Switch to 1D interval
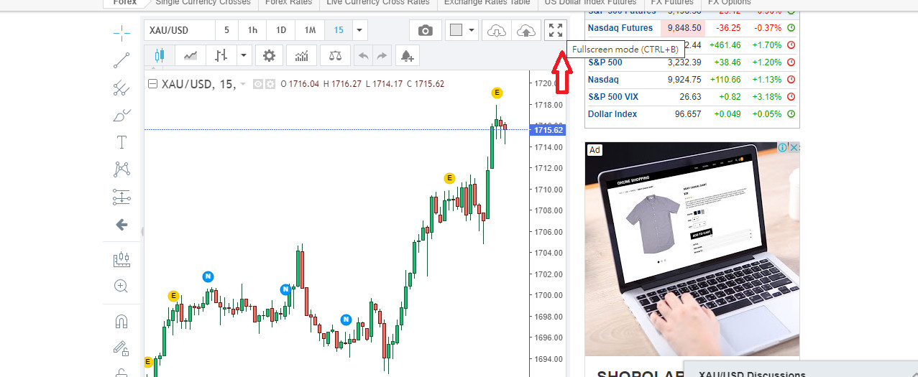Image resolution: width=918 pixels, height=377 pixels. coord(281,30)
